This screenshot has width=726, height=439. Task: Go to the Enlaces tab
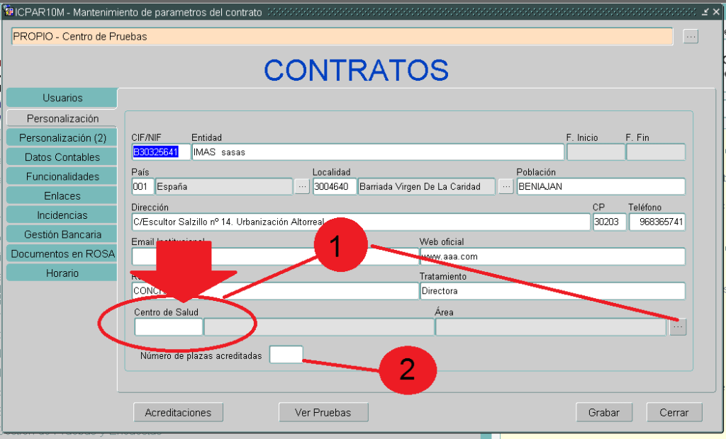[62, 195]
